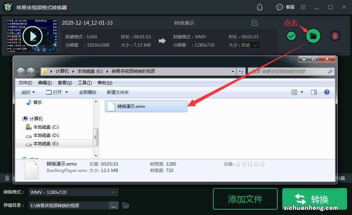Open the hamburger settings menu
The image size is (352, 215).
303,7
